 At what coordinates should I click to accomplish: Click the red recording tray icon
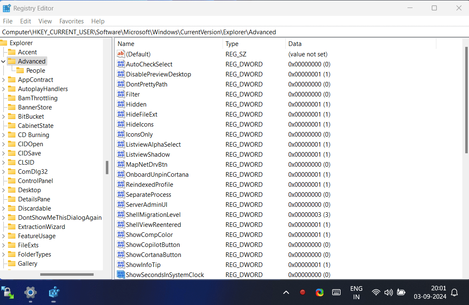click(x=302, y=292)
